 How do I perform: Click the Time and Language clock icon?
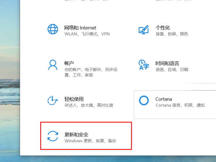[x=144, y=65]
